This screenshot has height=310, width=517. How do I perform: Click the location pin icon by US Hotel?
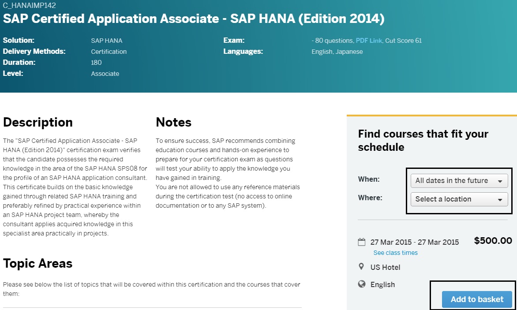tap(361, 266)
